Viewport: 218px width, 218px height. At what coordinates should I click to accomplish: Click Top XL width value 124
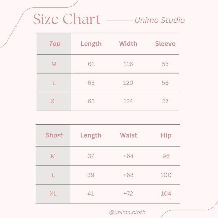coord(128,101)
